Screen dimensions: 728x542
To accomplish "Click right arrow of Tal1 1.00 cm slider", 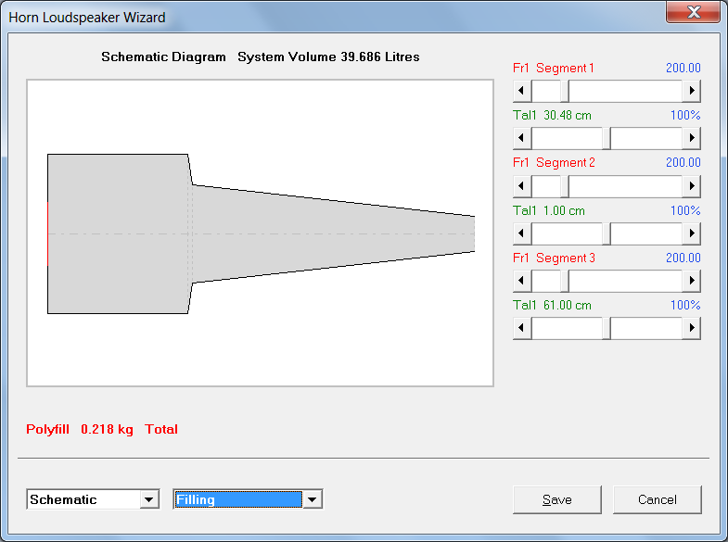I will pyautogui.click(x=691, y=233).
